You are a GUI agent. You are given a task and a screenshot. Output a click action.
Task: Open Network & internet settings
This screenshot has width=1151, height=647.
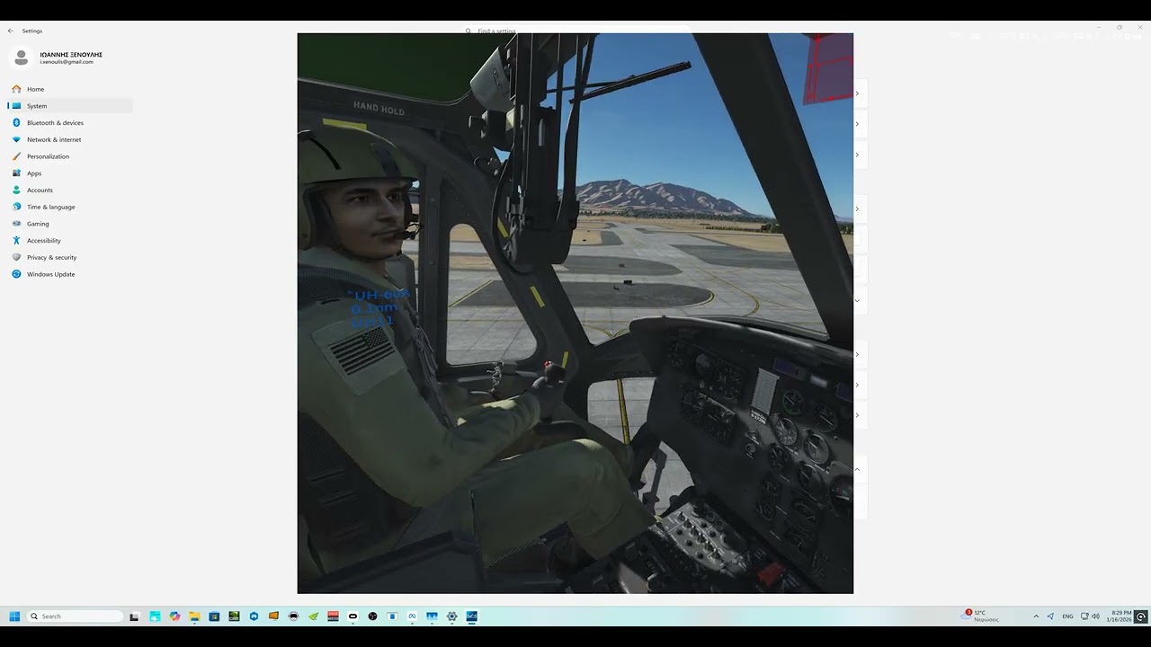70,139
